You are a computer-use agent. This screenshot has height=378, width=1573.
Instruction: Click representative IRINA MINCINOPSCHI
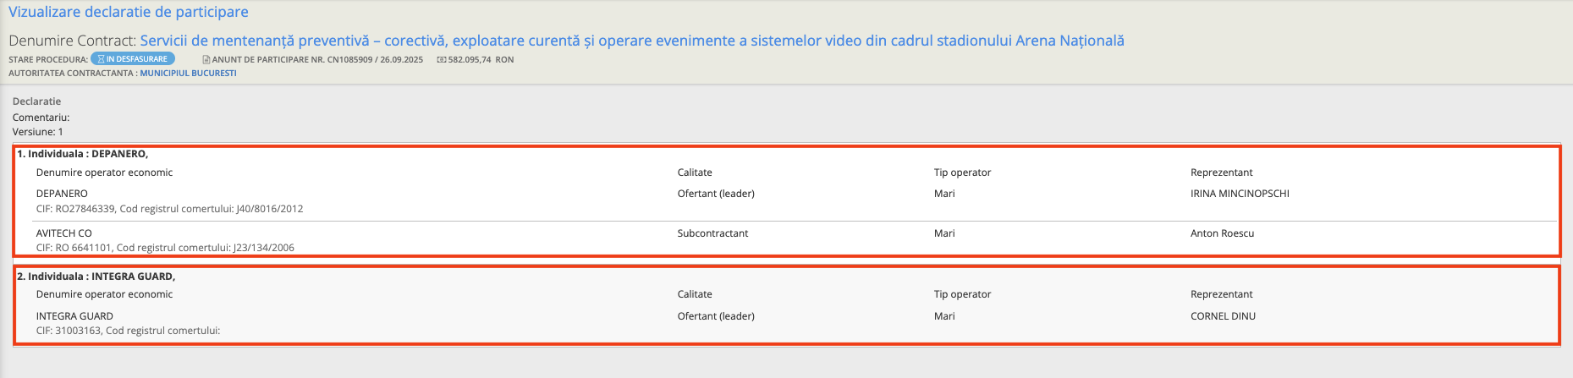point(1240,194)
